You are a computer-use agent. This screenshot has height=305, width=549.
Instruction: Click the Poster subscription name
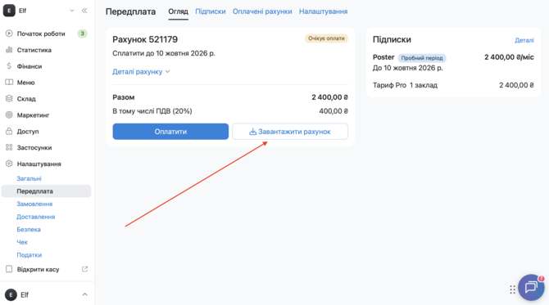click(383, 57)
